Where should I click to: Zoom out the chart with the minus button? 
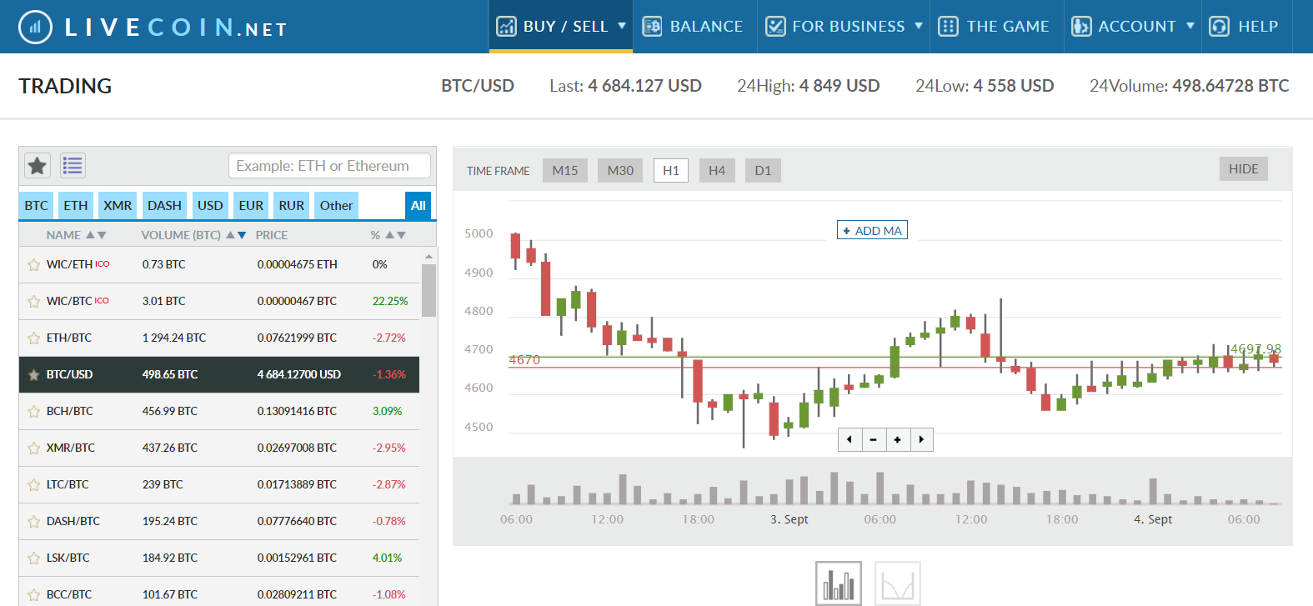click(873, 439)
